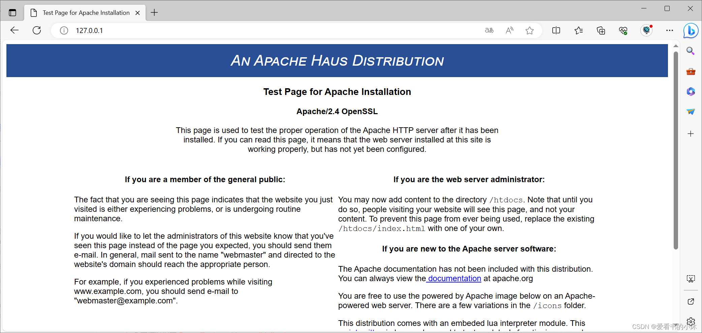
Task: Click the vertical scrollbar thumb
Action: (x=675, y=150)
